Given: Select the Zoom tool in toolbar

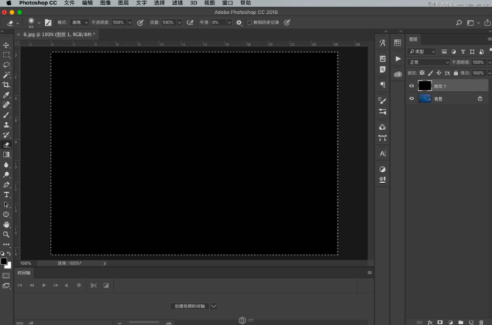Looking at the screenshot, I should point(7,234).
